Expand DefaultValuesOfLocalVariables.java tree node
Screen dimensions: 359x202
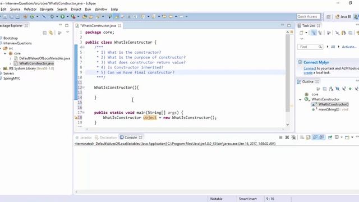click(x=10, y=58)
